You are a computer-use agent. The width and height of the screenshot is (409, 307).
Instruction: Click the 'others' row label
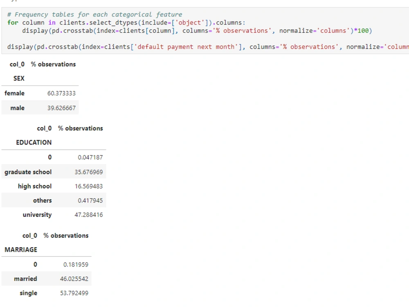pos(43,201)
